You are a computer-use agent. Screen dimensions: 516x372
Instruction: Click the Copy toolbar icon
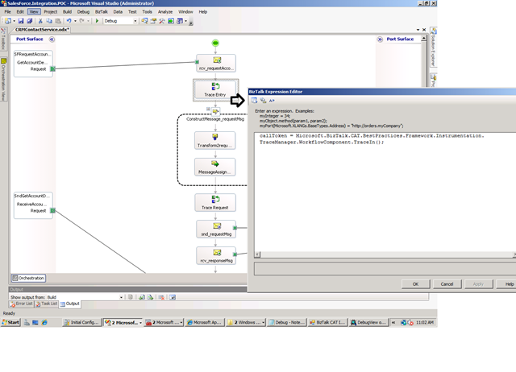[49, 21]
